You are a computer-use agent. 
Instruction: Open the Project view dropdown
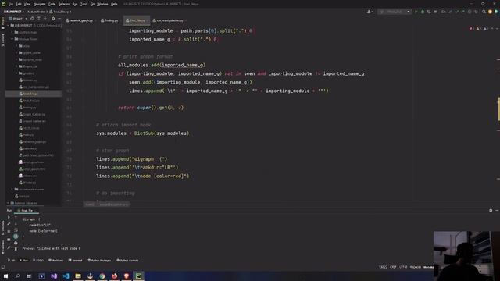pos(18,19)
